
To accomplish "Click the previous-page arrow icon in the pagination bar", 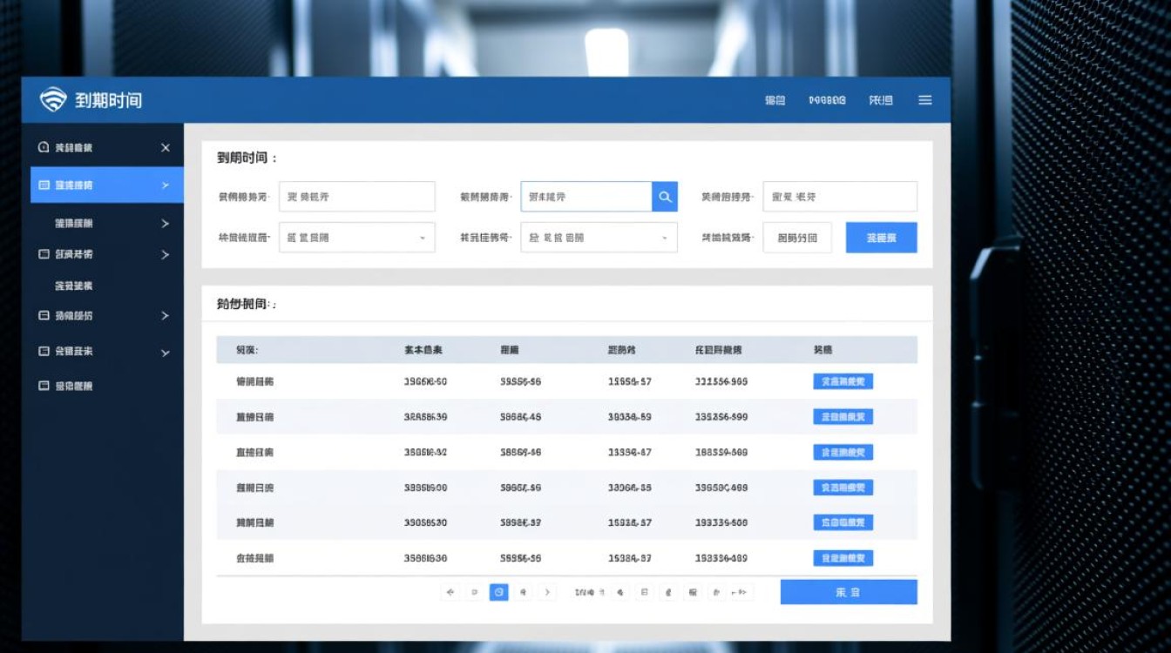I will pyautogui.click(x=475, y=591).
